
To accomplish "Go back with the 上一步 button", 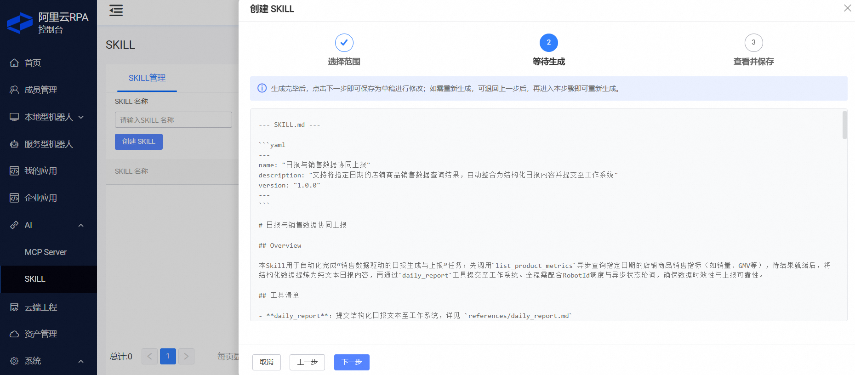I will [307, 362].
